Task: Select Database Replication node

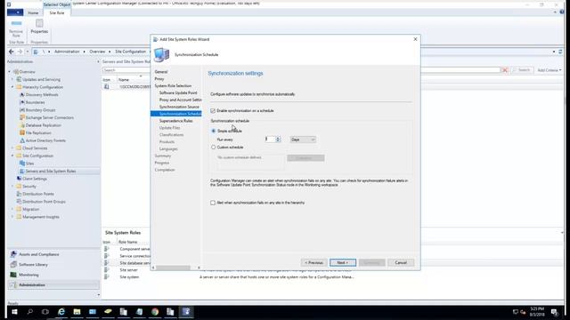Action: pos(44,125)
